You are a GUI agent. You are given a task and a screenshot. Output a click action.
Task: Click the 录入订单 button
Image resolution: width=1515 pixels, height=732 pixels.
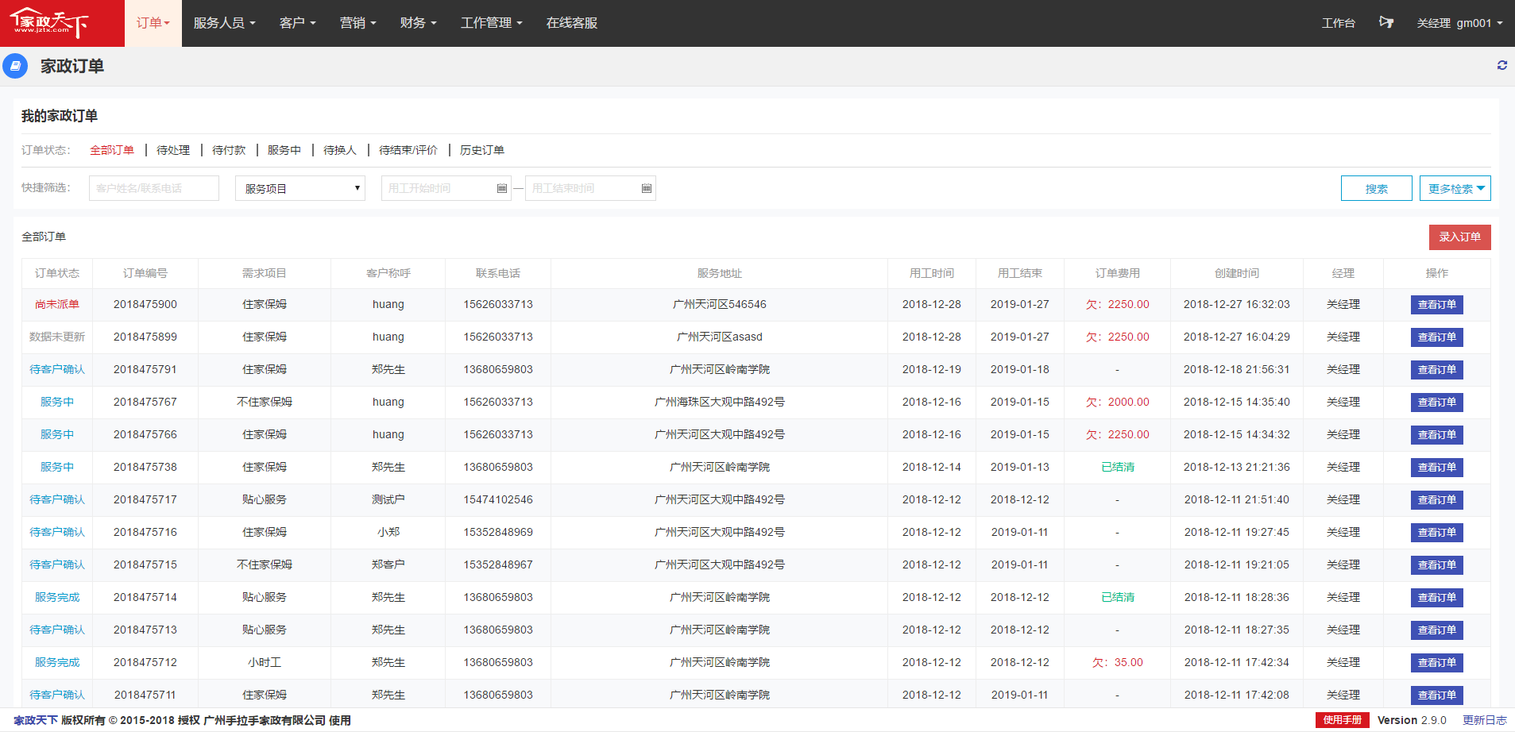click(x=1460, y=237)
